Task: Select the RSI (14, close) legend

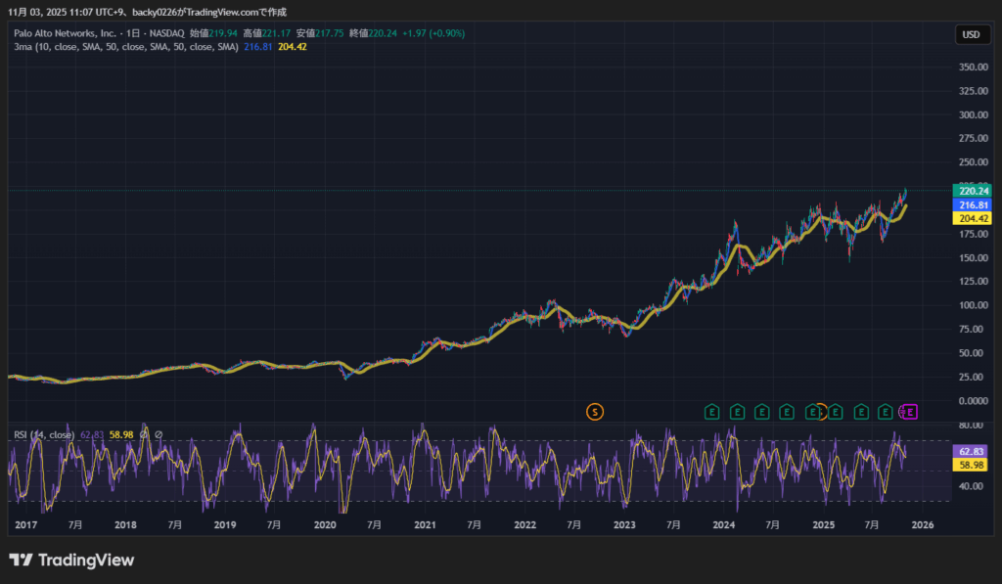Action: click(44, 434)
